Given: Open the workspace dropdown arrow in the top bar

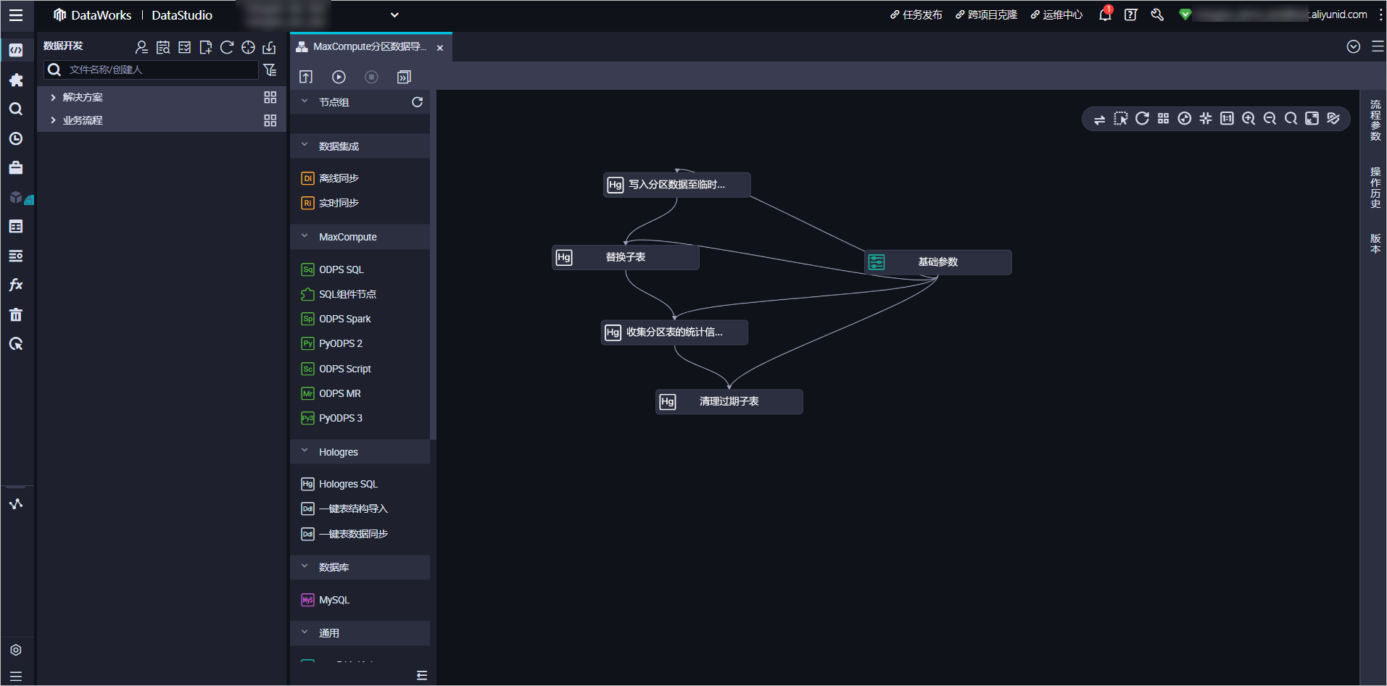Looking at the screenshot, I should [x=394, y=15].
